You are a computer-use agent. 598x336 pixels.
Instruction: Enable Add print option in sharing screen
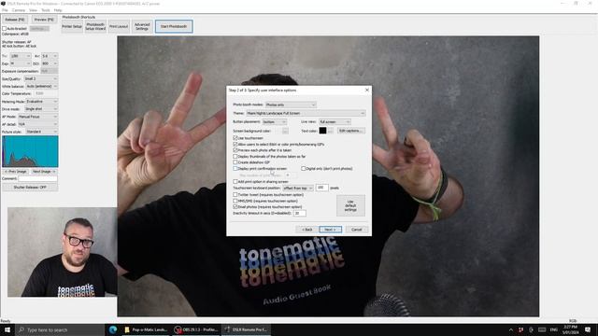tap(235, 182)
